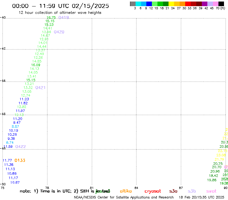Select the value 12.91 on the track
Image resolution: width=228 pixels, height=200 pixels.
[x=44, y=39]
